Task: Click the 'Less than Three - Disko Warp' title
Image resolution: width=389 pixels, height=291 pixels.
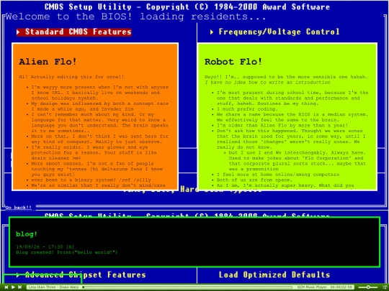Action: click(x=53, y=287)
